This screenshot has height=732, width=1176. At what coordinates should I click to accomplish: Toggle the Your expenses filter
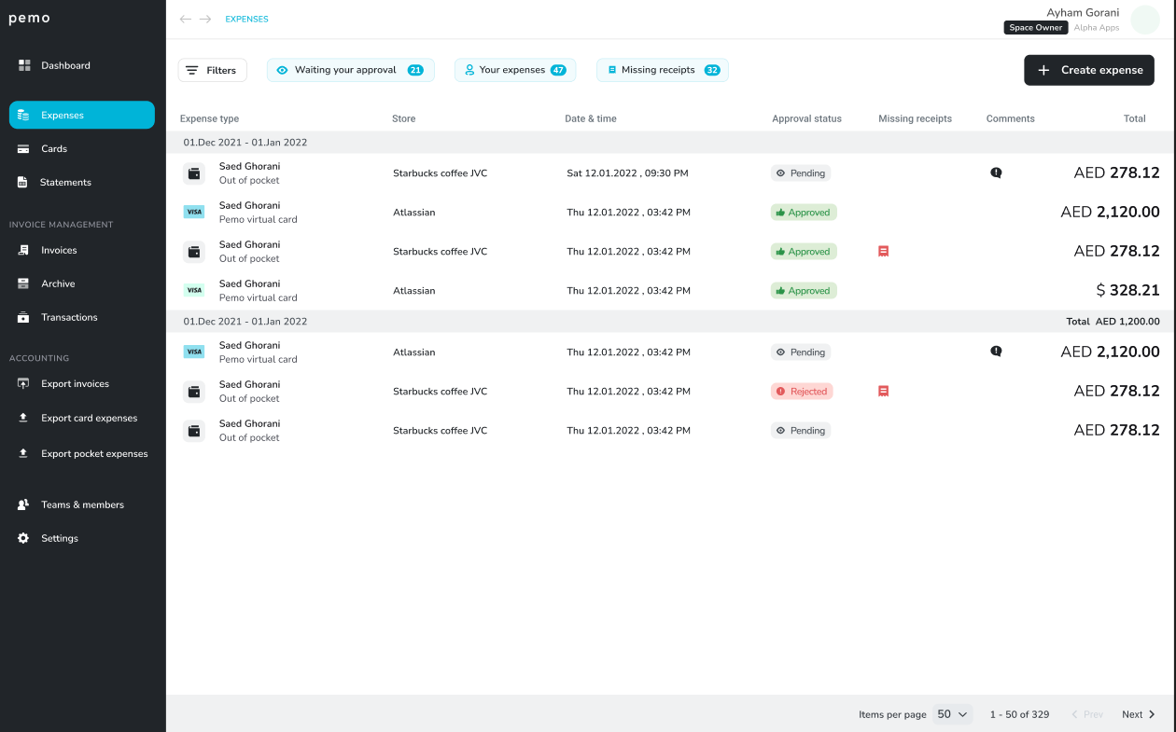514,70
